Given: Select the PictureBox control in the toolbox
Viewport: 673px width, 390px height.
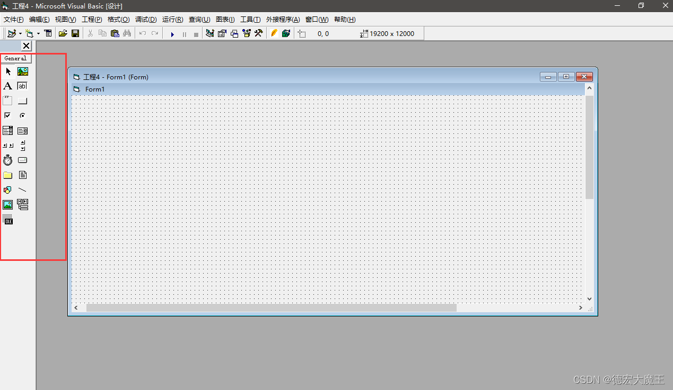Looking at the screenshot, I should click(x=23, y=71).
